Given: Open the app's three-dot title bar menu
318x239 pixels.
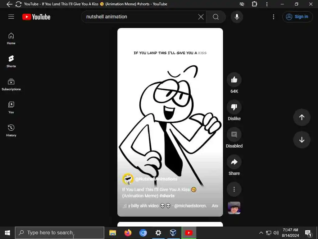Looking at the screenshot, I should click(267, 4).
